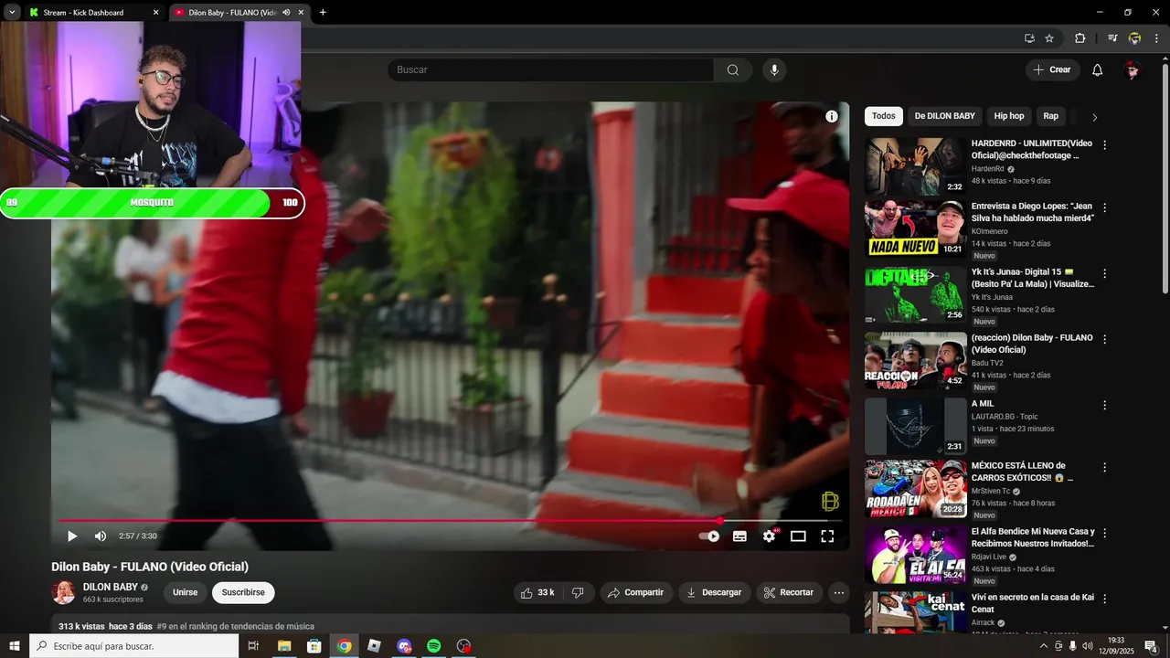Select the De DILON BABY chip
Viewport: 1170px width, 658px height.
pos(945,116)
